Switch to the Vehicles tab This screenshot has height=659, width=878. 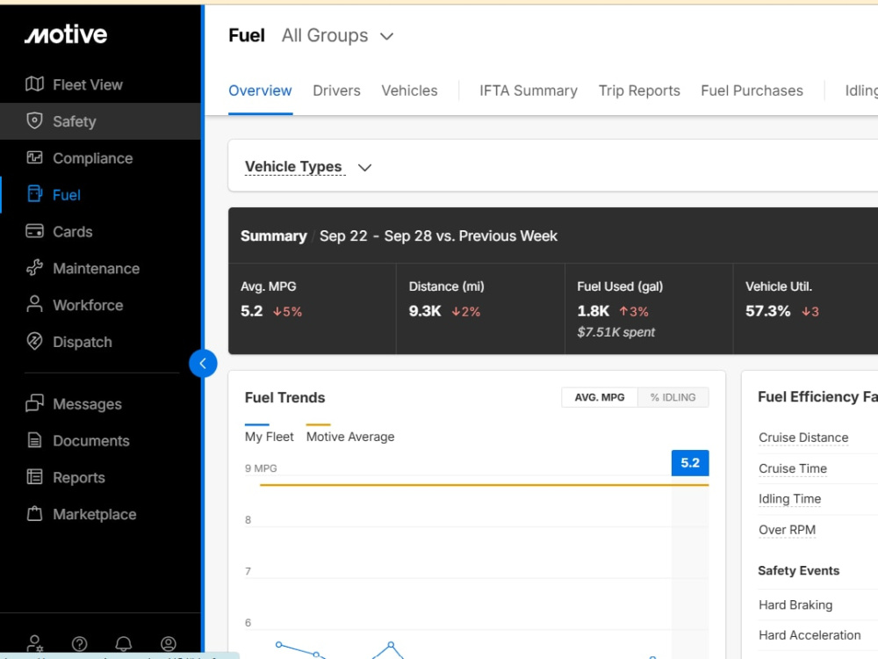[x=409, y=91]
